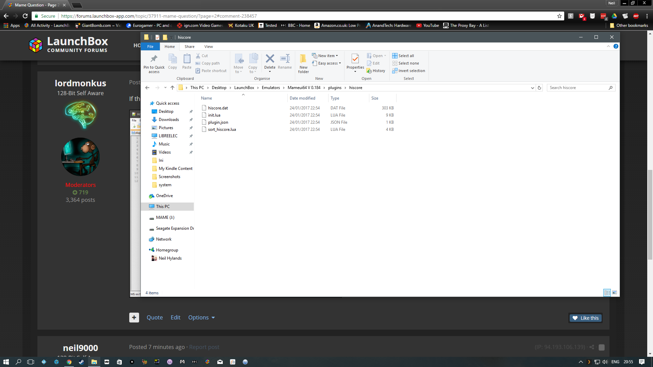Click LaunchBox in the address path
The width and height of the screenshot is (653, 367).
pos(244,88)
